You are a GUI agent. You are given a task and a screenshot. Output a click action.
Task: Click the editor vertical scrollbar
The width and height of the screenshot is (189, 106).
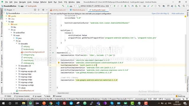(185, 59)
